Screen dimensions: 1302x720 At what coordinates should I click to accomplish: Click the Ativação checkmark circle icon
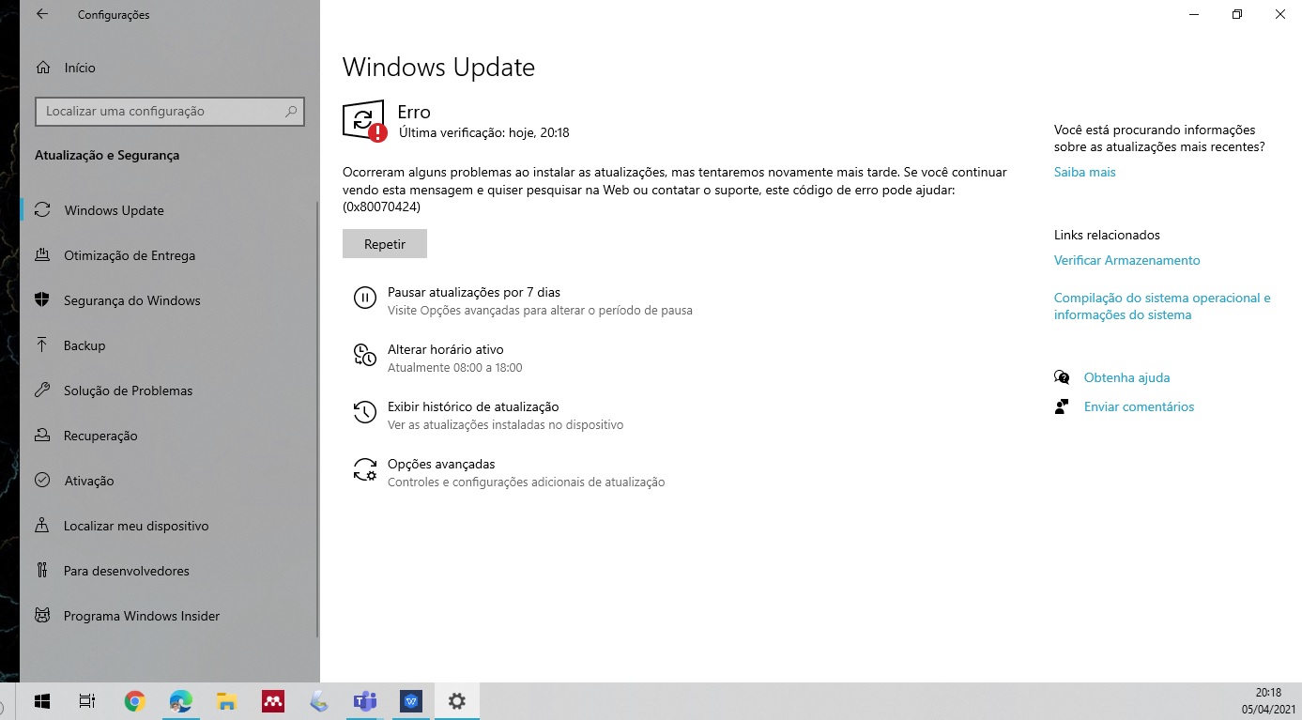(x=42, y=481)
